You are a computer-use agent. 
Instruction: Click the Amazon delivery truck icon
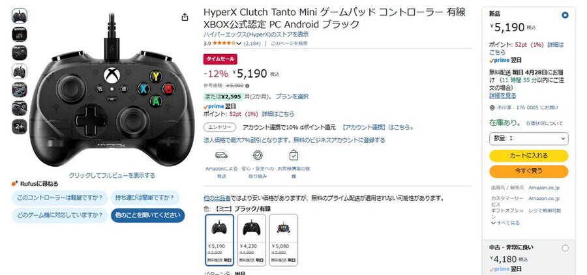[221, 155]
